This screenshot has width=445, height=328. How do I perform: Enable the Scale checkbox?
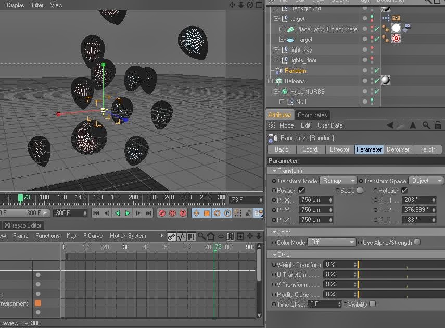pyautogui.click(x=360, y=190)
